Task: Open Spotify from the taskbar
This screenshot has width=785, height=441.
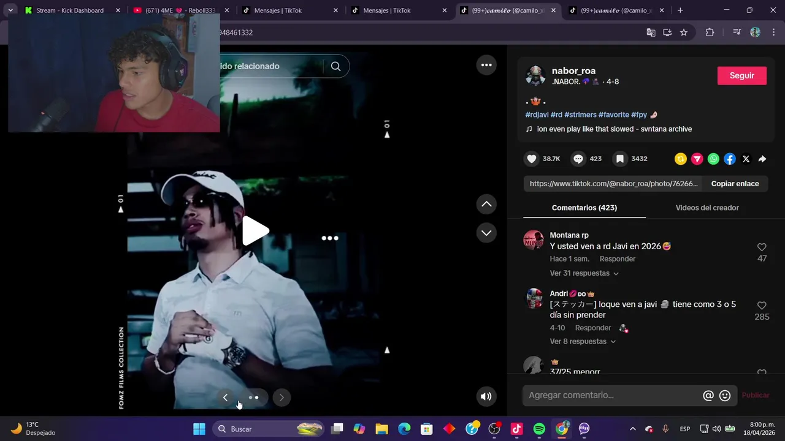Action: 539,429
